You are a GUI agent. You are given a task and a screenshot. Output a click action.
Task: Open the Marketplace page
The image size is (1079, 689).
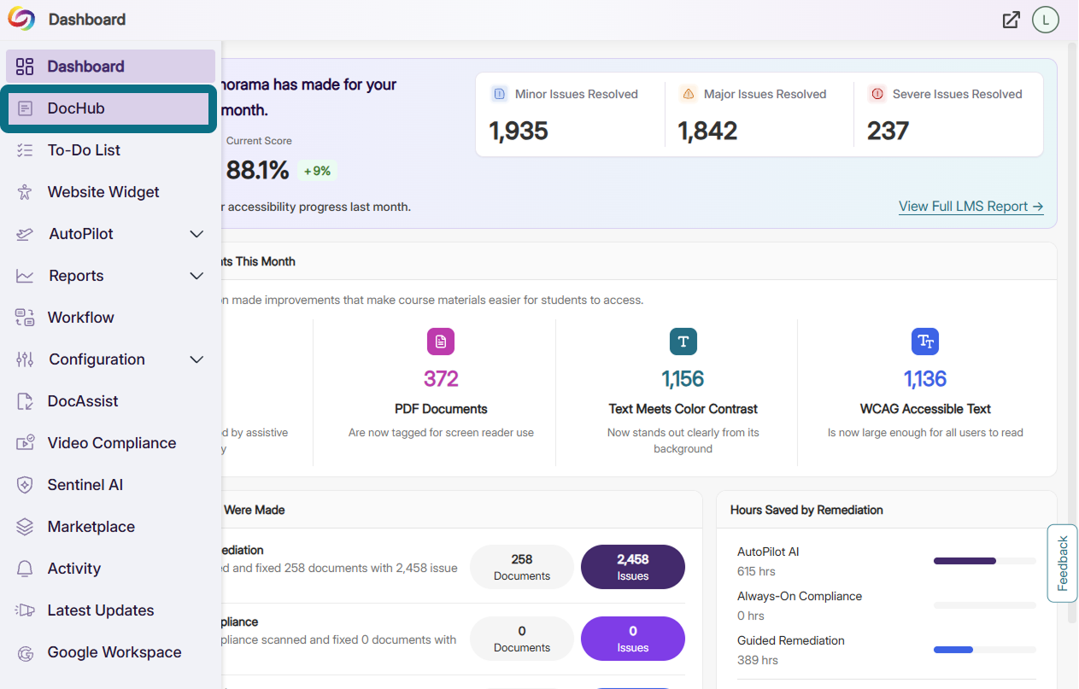pos(111,527)
